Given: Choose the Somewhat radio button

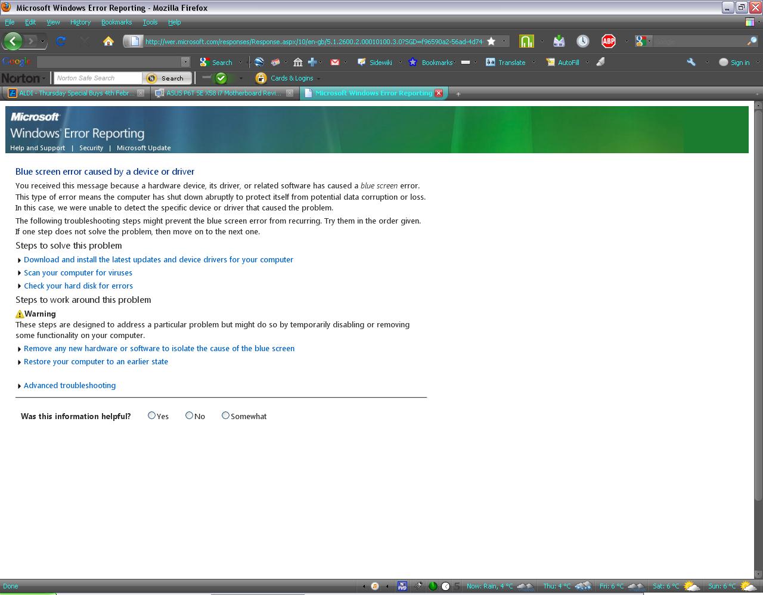Looking at the screenshot, I should [225, 416].
